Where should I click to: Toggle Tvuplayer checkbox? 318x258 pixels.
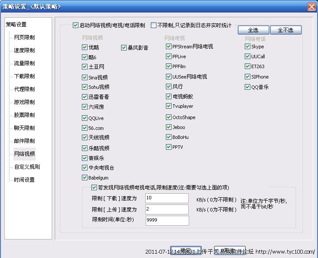(168, 106)
